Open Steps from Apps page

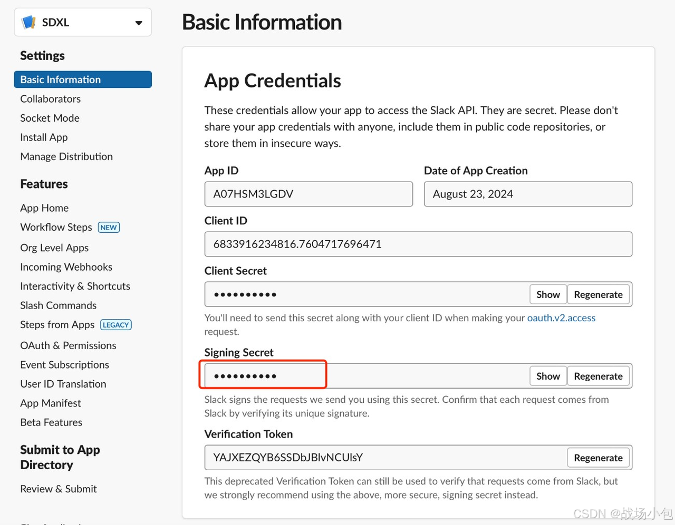click(57, 324)
